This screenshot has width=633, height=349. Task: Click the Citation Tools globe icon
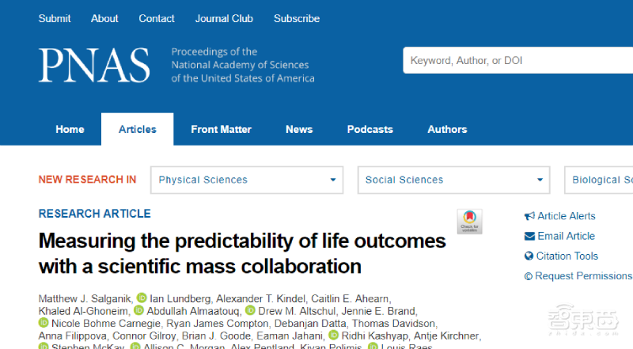tap(529, 256)
